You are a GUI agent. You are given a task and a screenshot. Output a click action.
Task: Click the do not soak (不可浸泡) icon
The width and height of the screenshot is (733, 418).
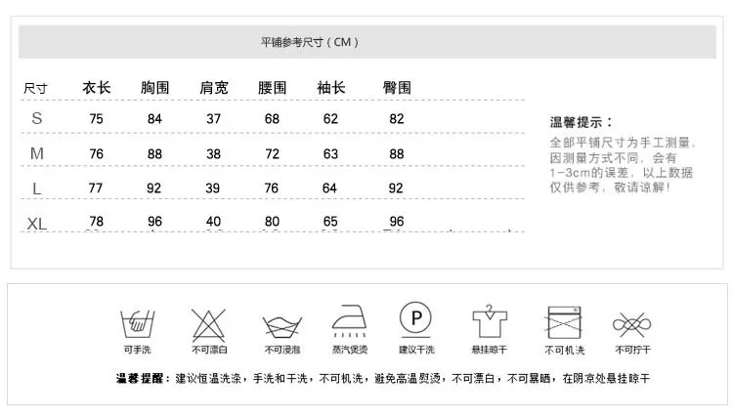click(281, 327)
